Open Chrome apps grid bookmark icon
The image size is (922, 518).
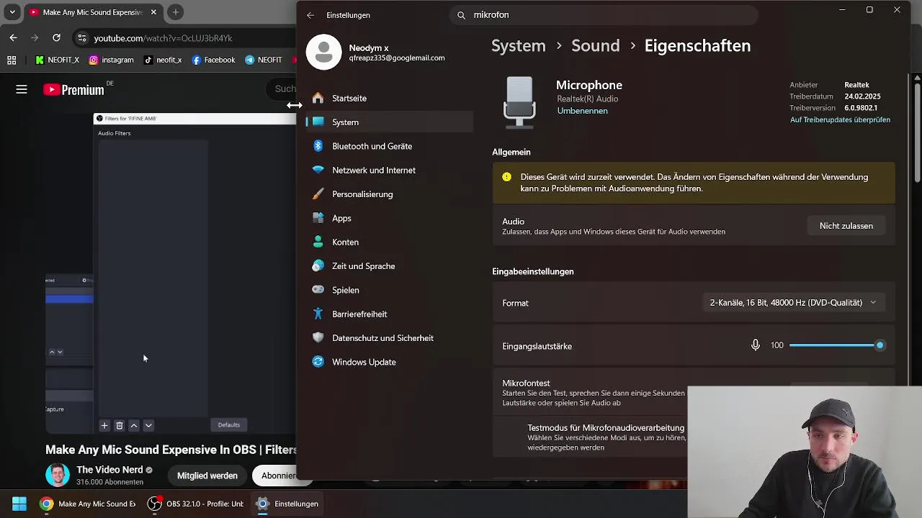tap(12, 60)
